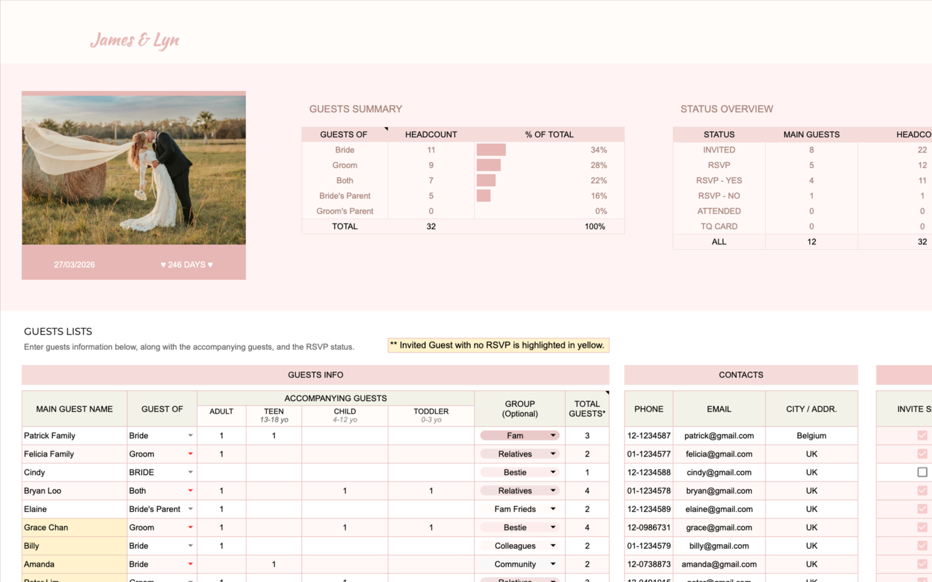Select the Grace Chan name cell
The width and height of the screenshot is (932, 582).
point(74,527)
